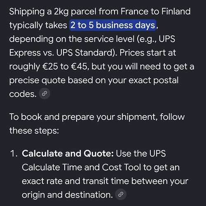Click the word "origin" in step one
206x206 pixels.
[33, 195]
